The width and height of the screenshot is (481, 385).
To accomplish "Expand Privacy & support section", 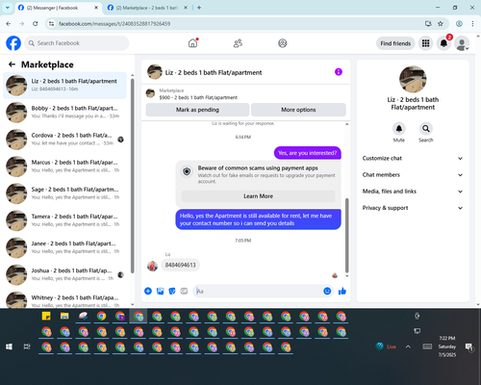I will pyautogui.click(x=413, y=208).
